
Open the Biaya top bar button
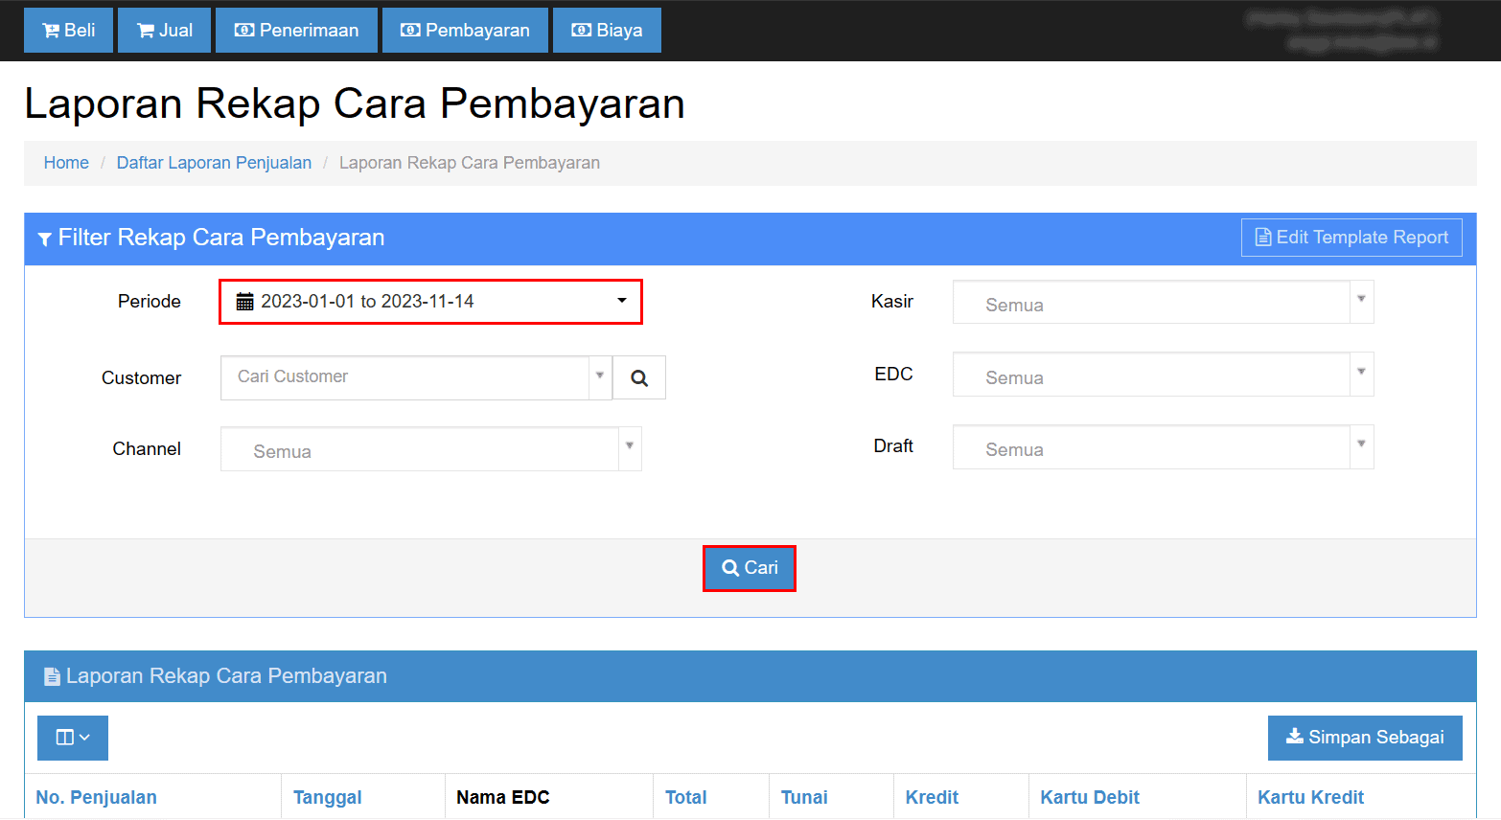coord(607,31)
